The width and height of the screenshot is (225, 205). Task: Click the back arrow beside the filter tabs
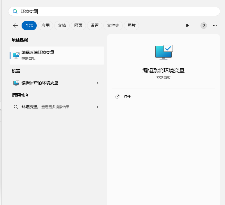pyautogui.click(x=15, y=26)
